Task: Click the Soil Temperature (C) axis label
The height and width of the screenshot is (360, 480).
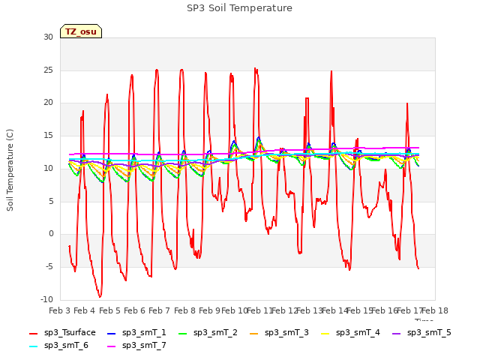Action: [10, 170]
